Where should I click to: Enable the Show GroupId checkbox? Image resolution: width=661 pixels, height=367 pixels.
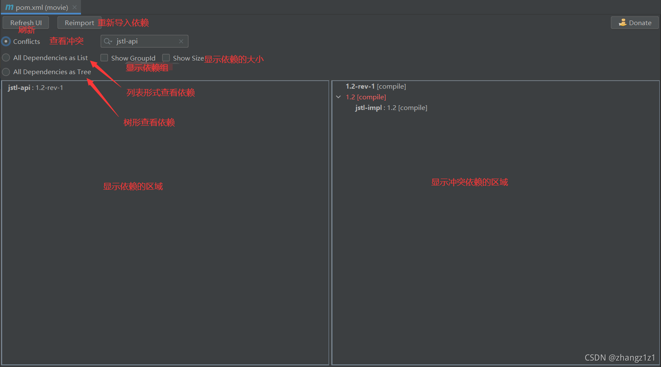104,58
